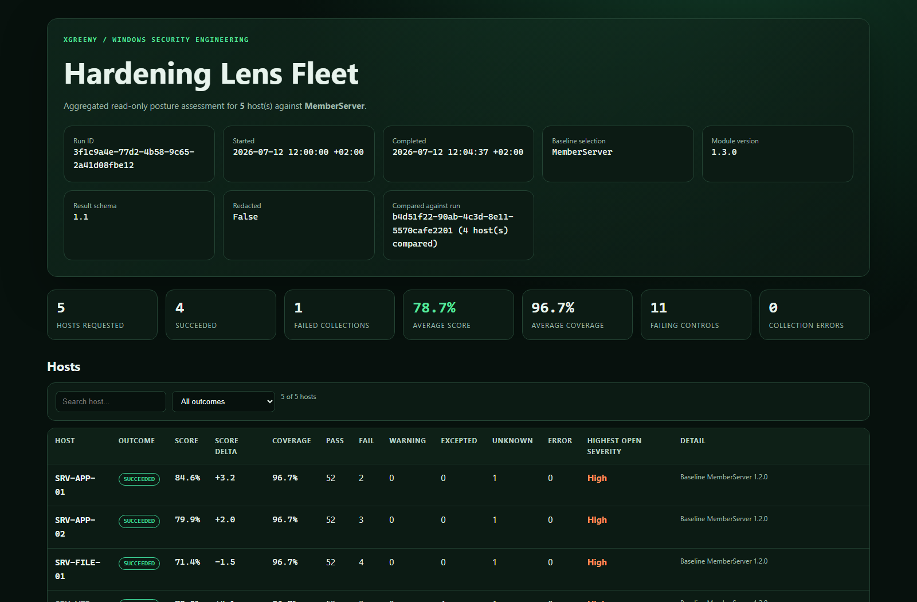Sort by the HOST column header
This screenshot has width=917, height=602.
[x=65, y=441]
